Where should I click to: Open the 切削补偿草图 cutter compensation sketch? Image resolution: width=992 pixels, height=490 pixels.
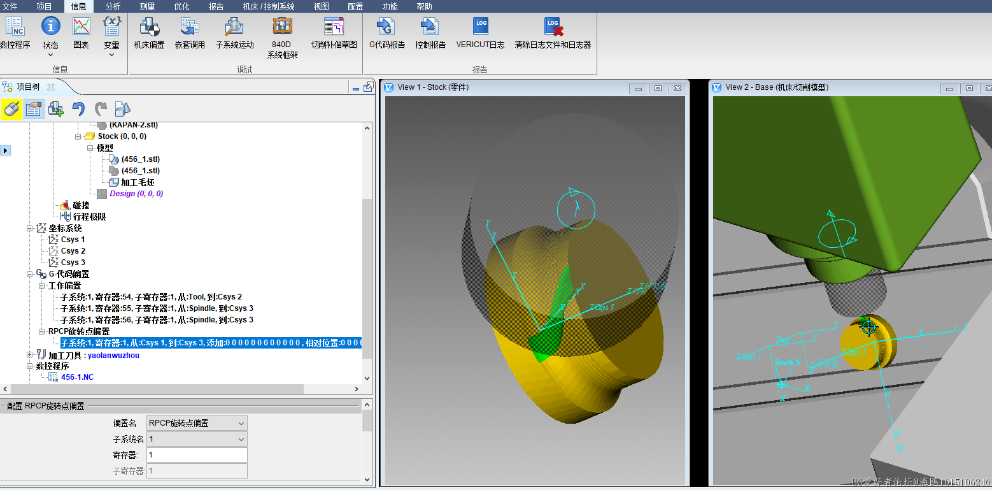click(334, 33)
